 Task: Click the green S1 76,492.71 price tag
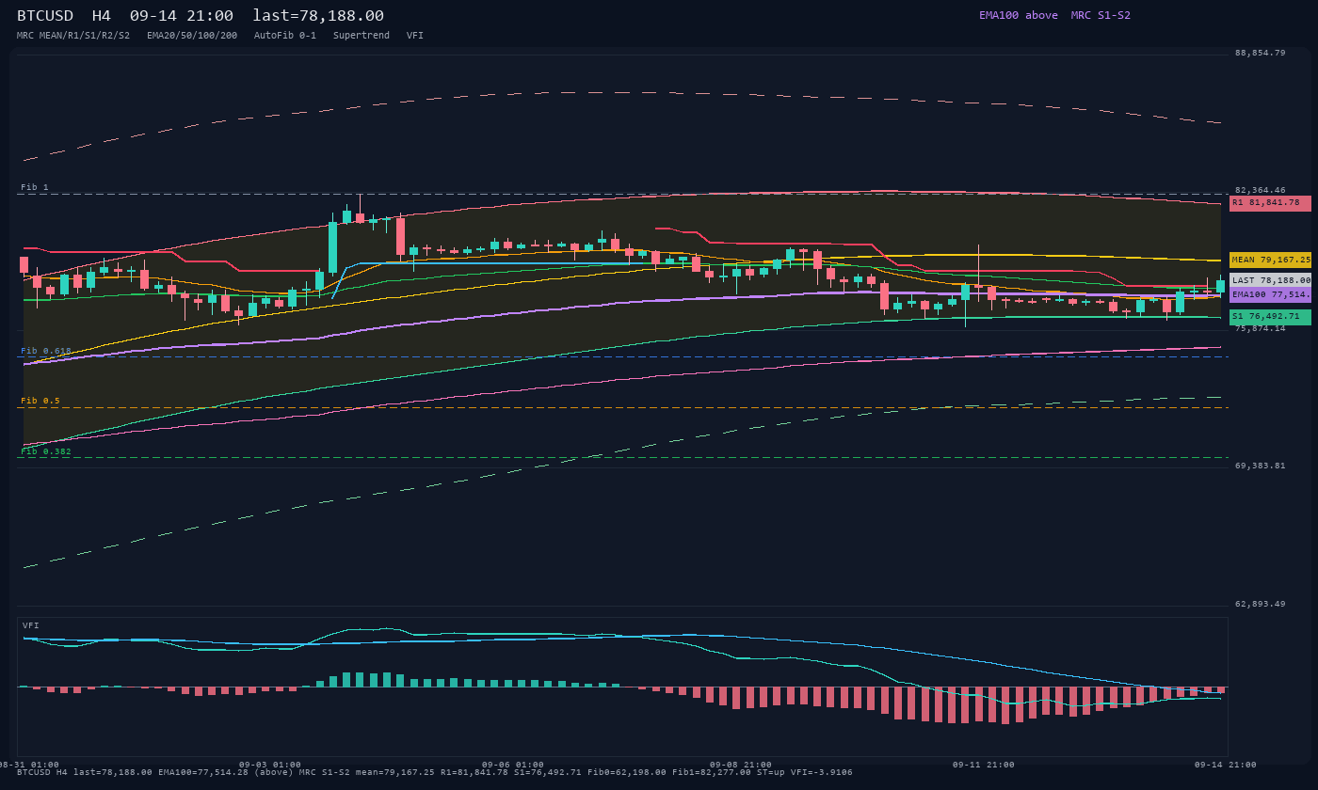pos(1270,317)
